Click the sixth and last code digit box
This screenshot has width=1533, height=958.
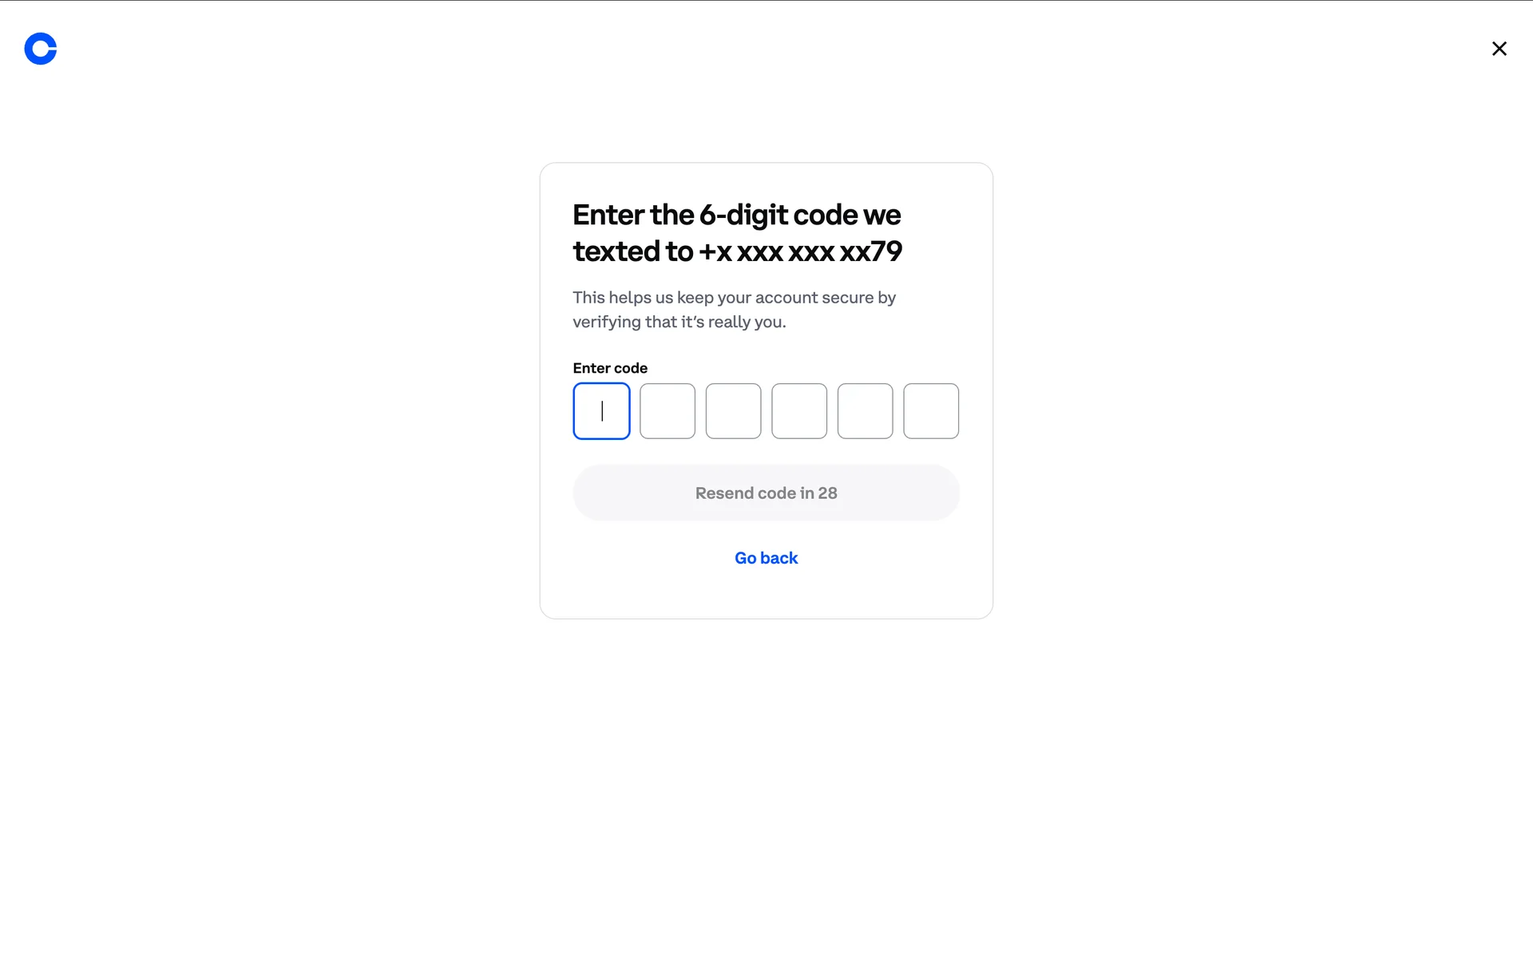click(x=931, y=411)
